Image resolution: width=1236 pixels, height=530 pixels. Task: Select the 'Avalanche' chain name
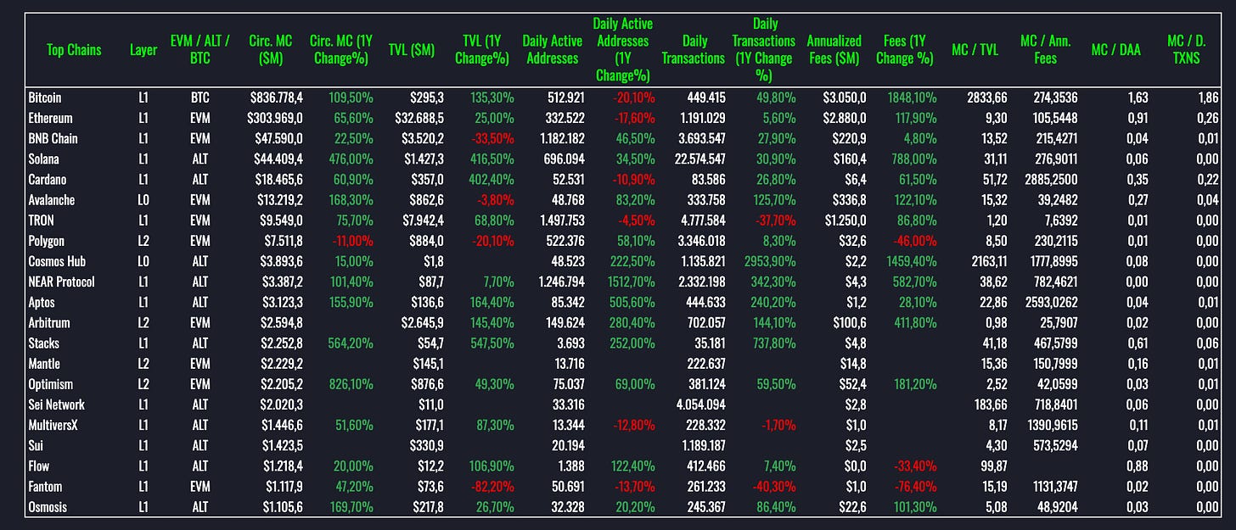coord(52,200)
